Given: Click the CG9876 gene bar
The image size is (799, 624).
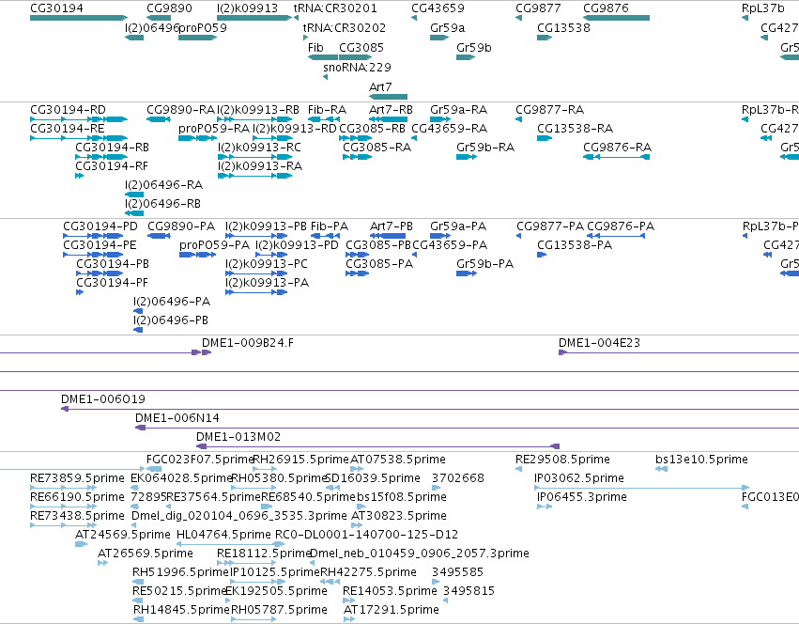Looking at the screenshot, I should 616,18.
